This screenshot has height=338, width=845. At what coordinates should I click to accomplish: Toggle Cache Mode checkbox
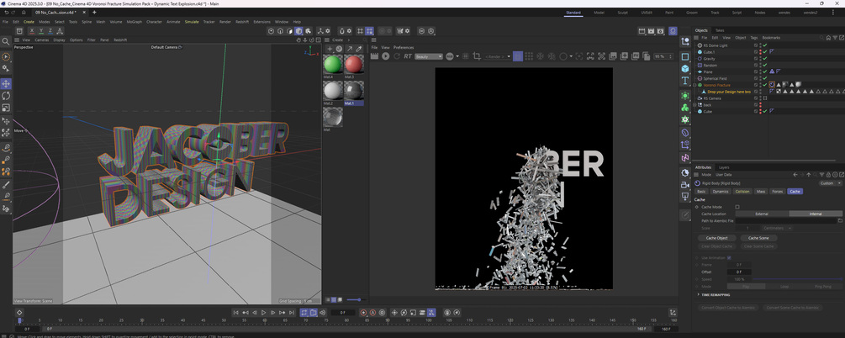pyautogui.click(x=737, y=207)
